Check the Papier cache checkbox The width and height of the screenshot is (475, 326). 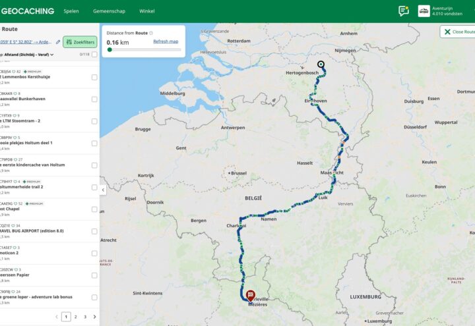point(94,275)
